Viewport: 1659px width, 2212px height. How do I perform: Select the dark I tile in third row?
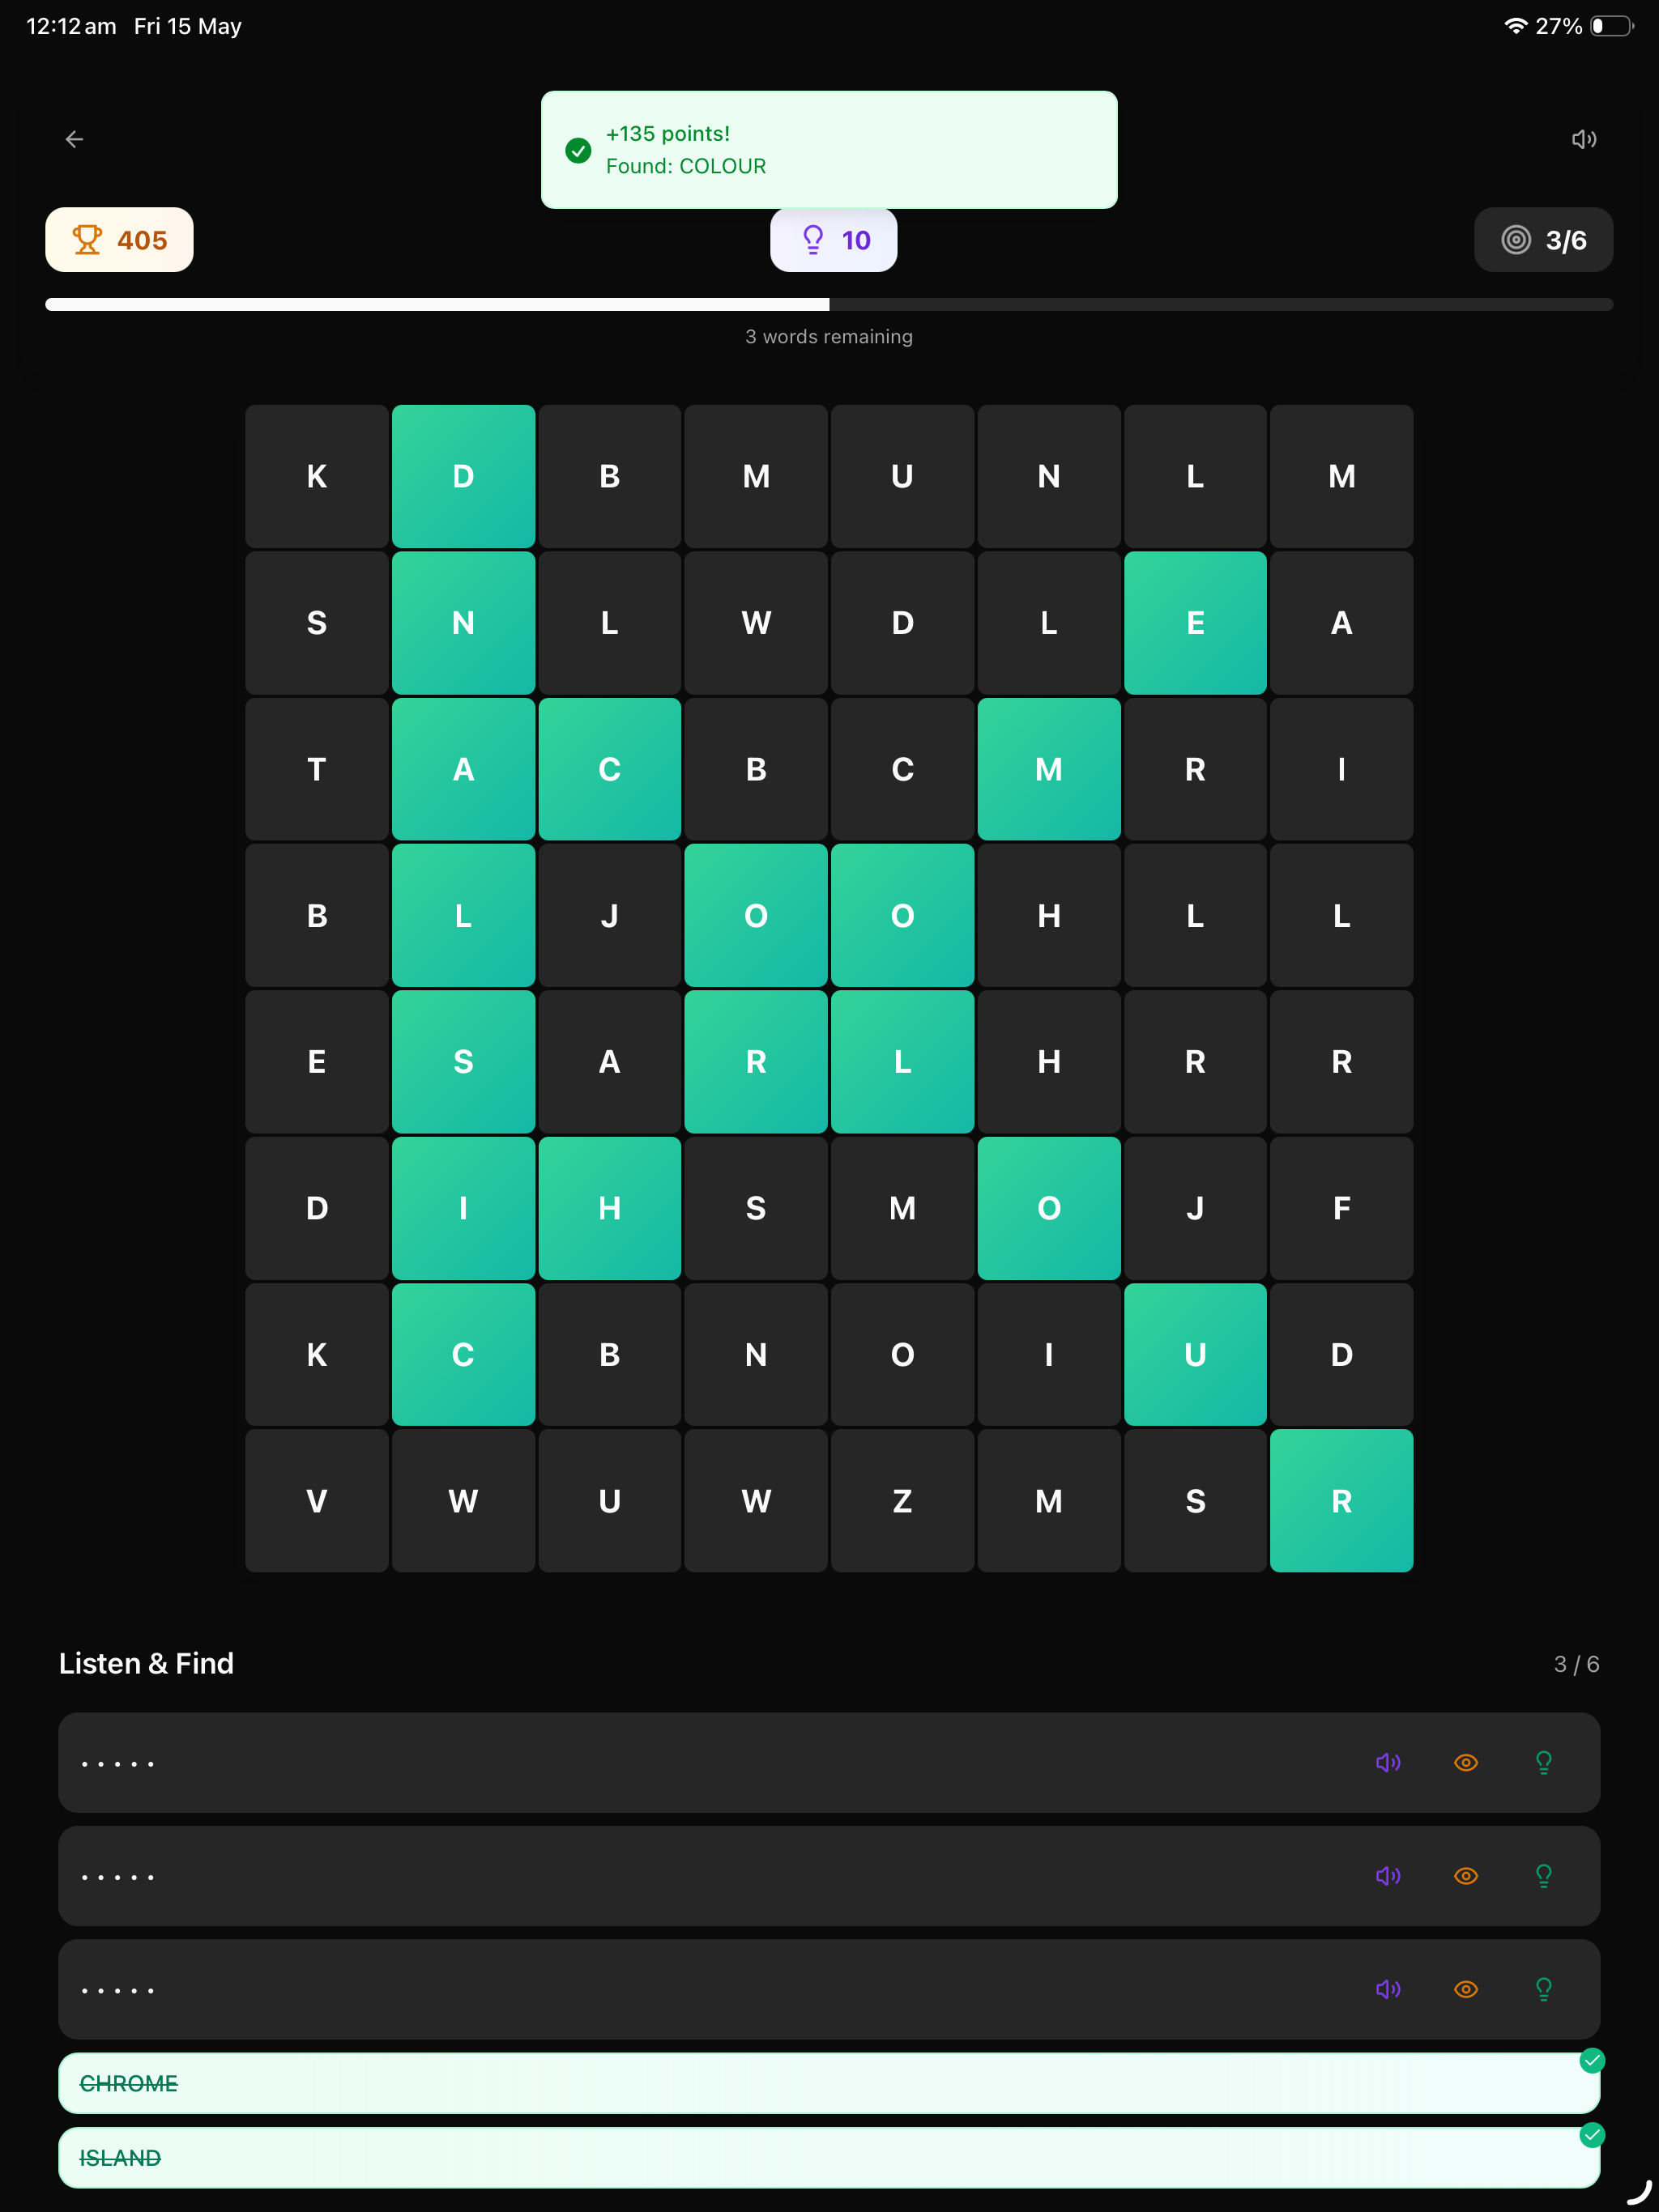click(1341, 769)
